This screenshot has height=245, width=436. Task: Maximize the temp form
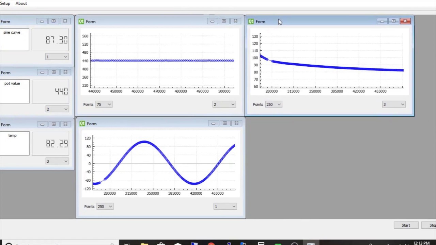[54, 124]
